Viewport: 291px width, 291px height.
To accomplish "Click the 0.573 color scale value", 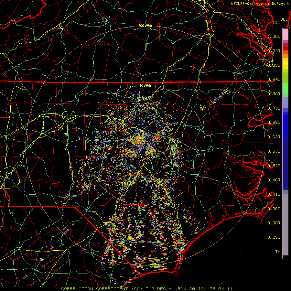I will (x=274, y=151).
